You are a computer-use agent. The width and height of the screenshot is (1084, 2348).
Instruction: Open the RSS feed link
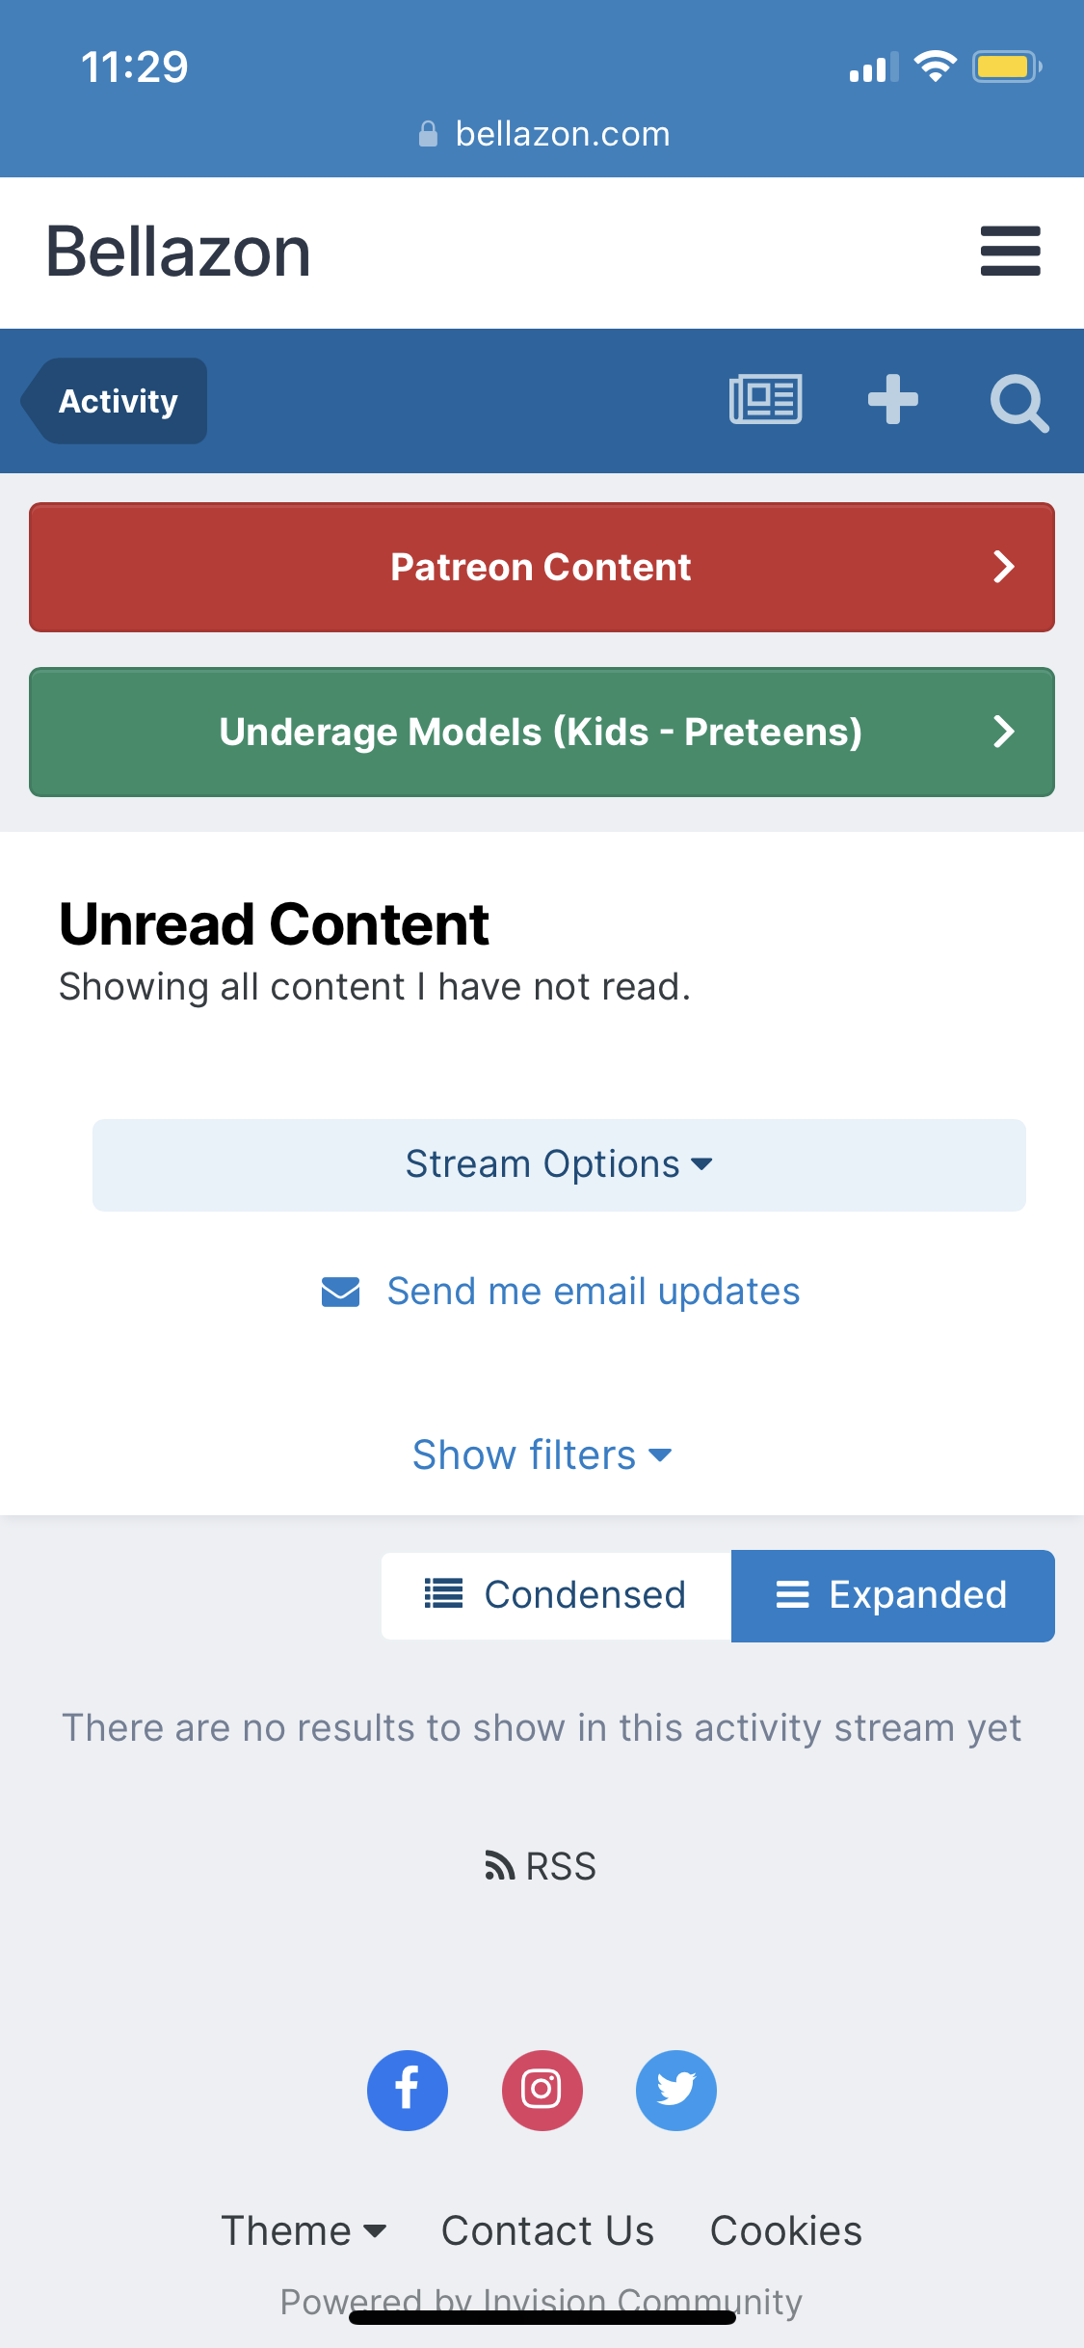point(542,1867)
